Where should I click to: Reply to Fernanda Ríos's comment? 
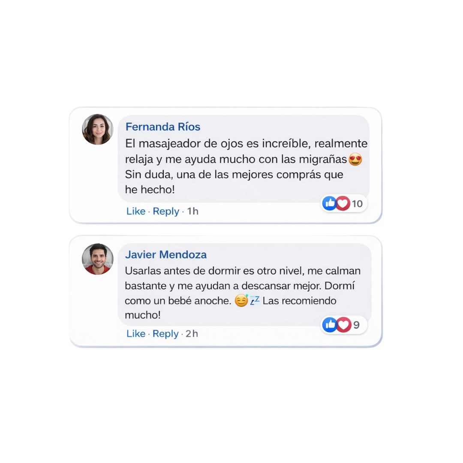(166, 211)
